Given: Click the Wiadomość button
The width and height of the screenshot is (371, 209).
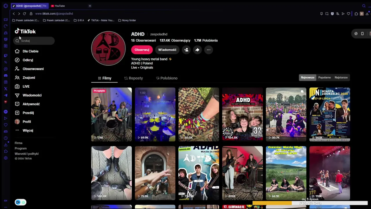Looking at the screenshot, I should pyautogui.click(x=167, y=50).
